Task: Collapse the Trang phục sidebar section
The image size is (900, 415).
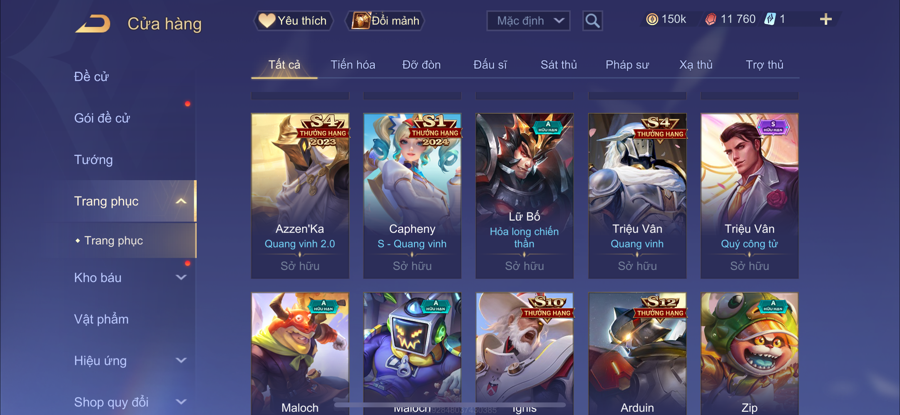Action: click(181, 201)
